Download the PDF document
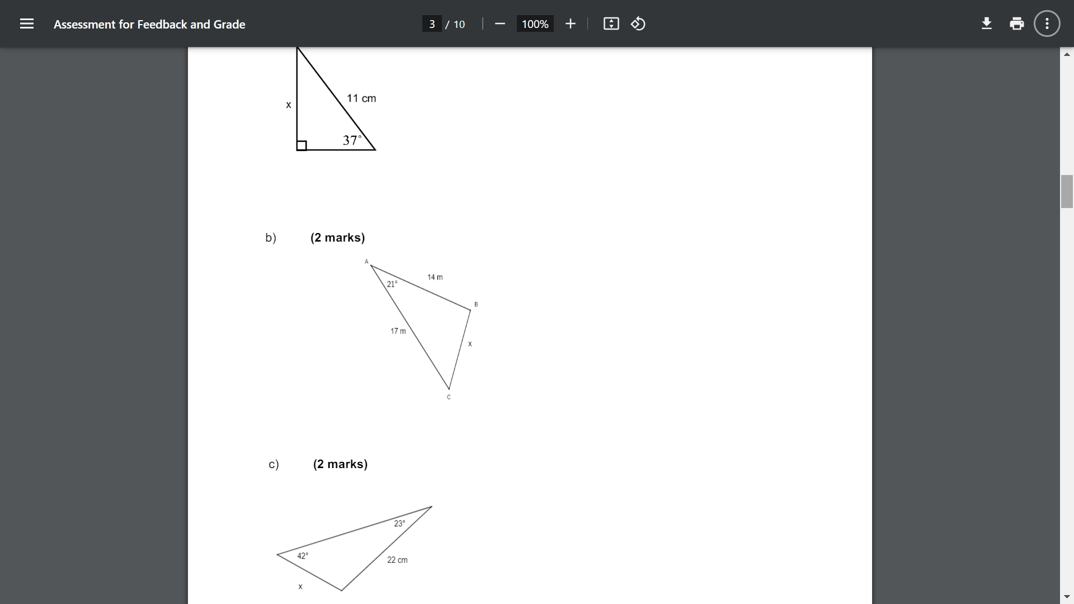The height and width of the screenshot is (604, 1074). coord(986,23)
